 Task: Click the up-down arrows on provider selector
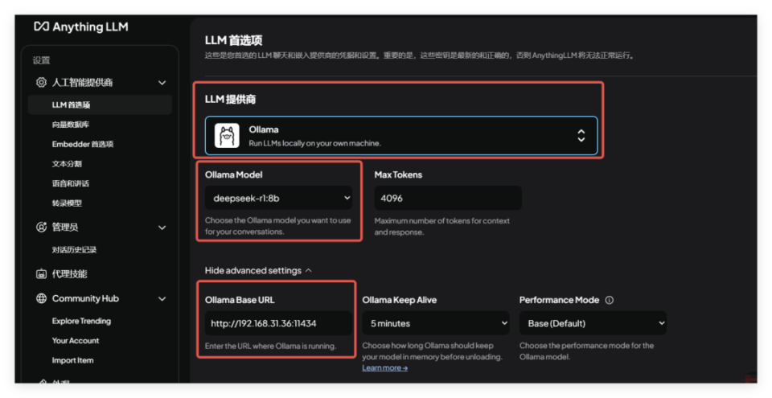(x=581, y=136)
